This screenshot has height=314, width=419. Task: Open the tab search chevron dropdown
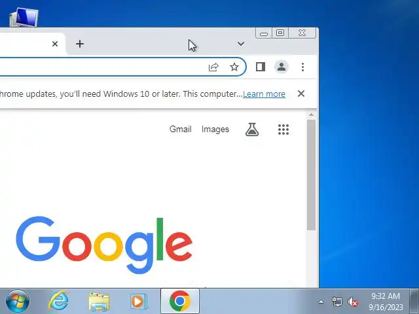tap(241, 44)
